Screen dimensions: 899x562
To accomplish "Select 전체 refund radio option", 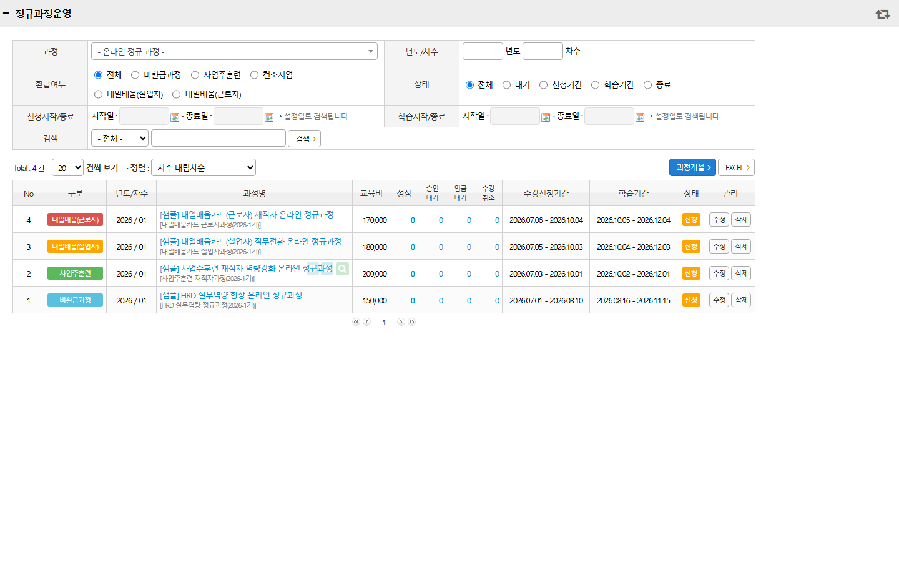I will pos(98,75).
